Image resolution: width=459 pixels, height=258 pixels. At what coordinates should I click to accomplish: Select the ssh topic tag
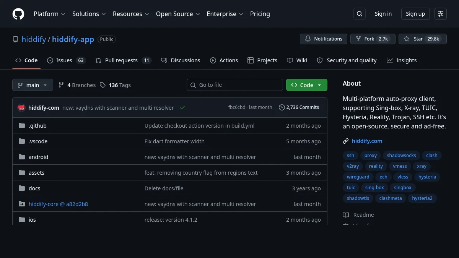click(350, 156)
